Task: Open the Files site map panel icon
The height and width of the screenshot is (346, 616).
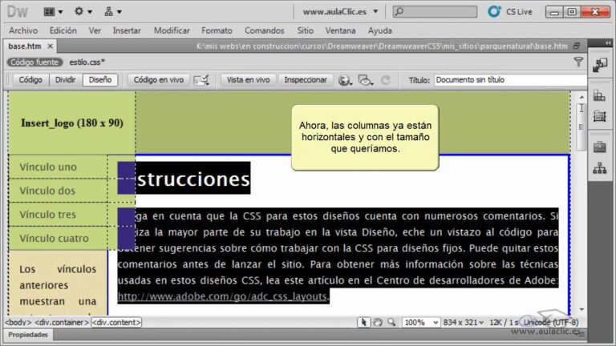Action: click(x=599, y=168)
